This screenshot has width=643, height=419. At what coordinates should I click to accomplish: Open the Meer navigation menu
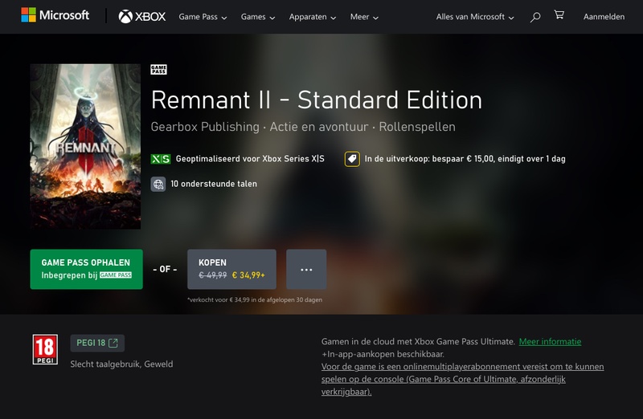(x=364, y=17)
